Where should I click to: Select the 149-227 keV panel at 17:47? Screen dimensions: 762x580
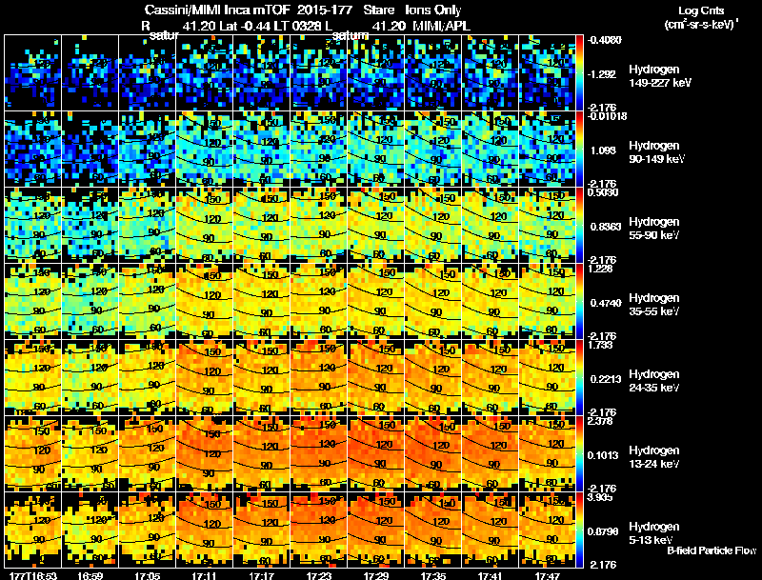[547, 73]
